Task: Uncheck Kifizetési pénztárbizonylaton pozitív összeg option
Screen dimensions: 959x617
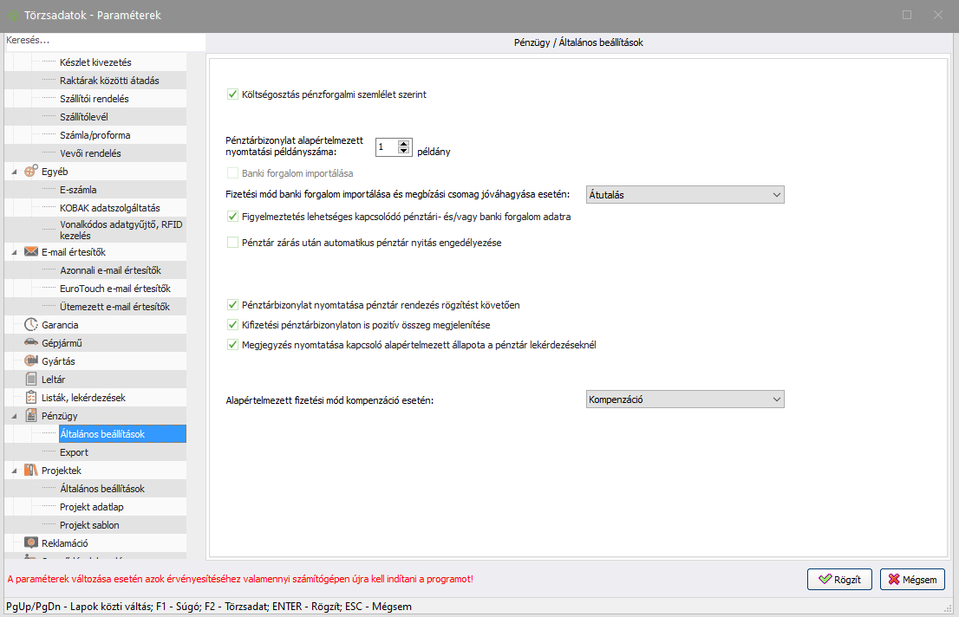Action: 232,325
